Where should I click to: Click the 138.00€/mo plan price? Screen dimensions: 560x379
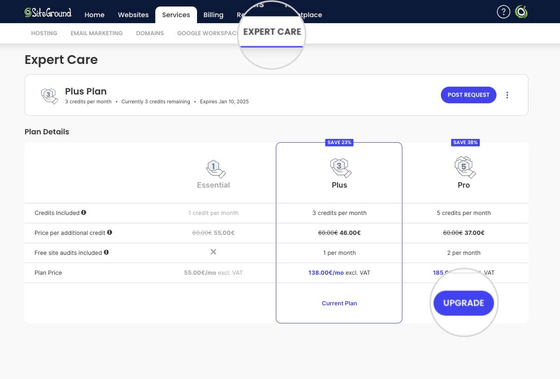coord(326,273)
